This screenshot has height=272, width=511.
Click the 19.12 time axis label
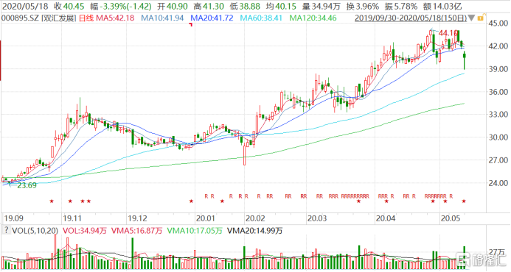click(x=137, y=218)
